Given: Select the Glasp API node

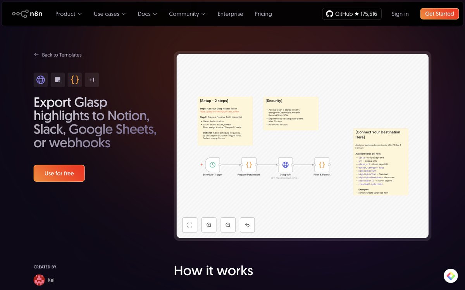Looking at the screenshot, I should (285, 165).
